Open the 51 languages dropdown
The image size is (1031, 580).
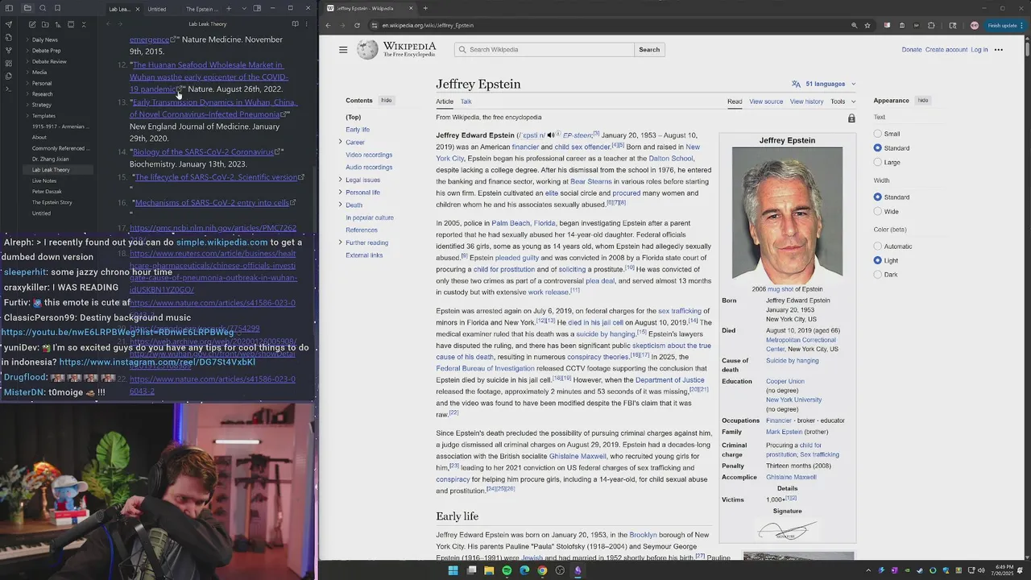[823, 84]
